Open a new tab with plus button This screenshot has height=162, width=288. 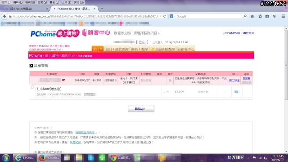102,9
